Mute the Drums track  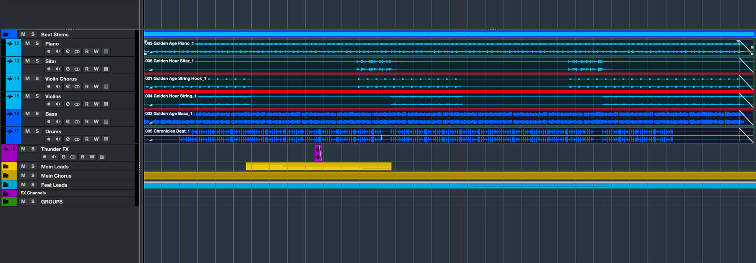pos(27,131)
